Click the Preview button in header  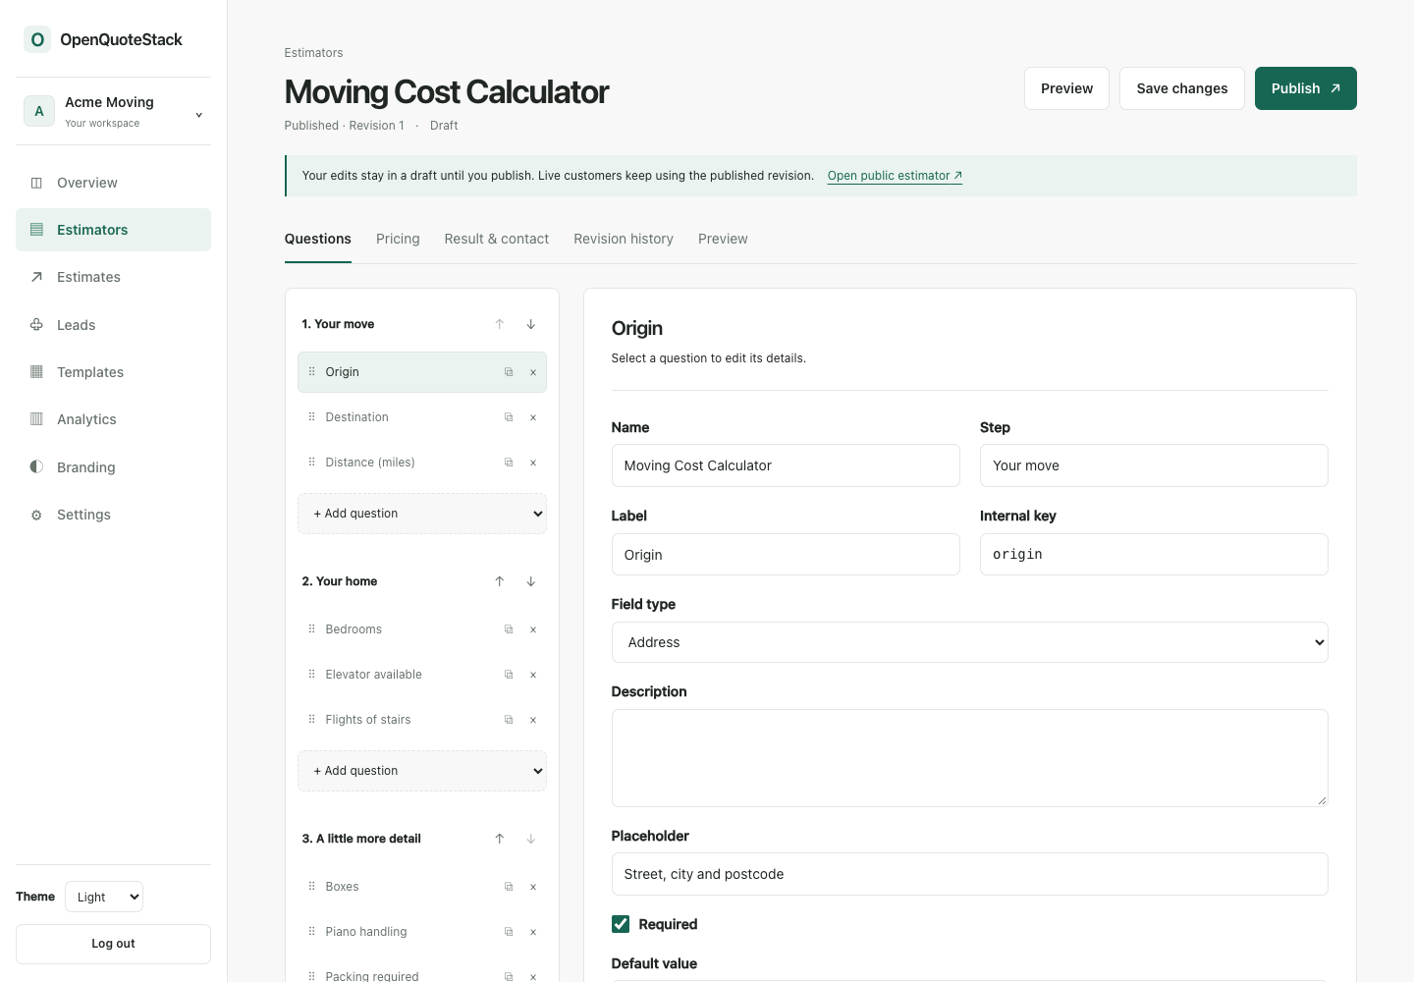tap(1066, 88)
